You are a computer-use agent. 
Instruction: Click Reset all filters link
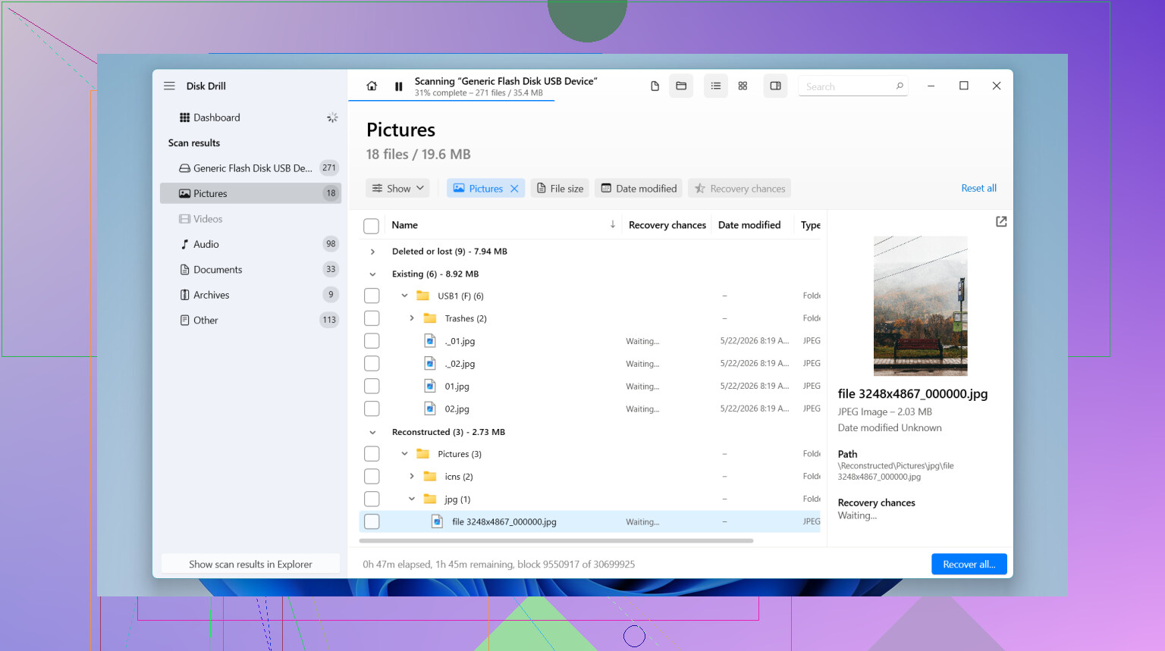click(x=978, y=188)
